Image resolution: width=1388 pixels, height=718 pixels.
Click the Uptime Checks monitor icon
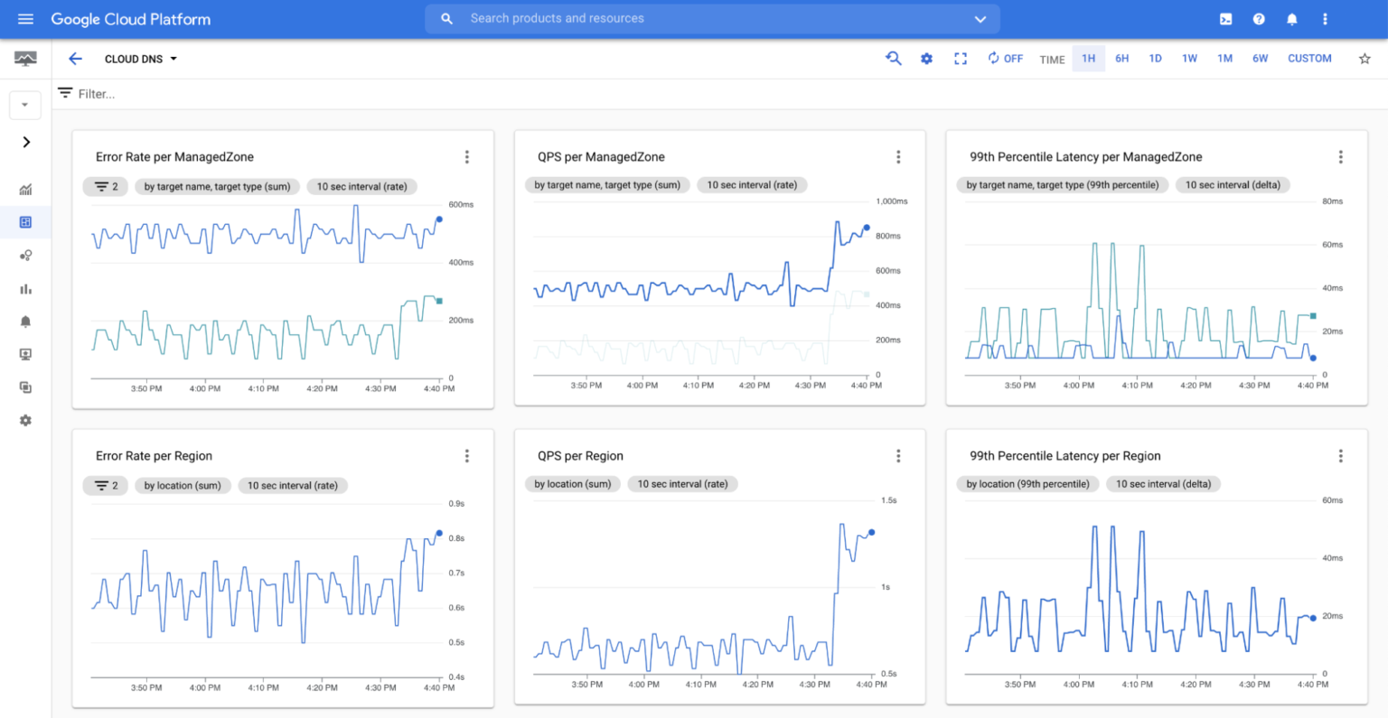pos(25,354)
